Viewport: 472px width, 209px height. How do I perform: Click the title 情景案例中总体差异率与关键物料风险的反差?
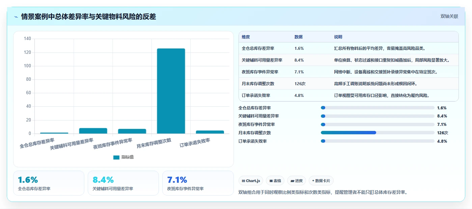[88, 16]
